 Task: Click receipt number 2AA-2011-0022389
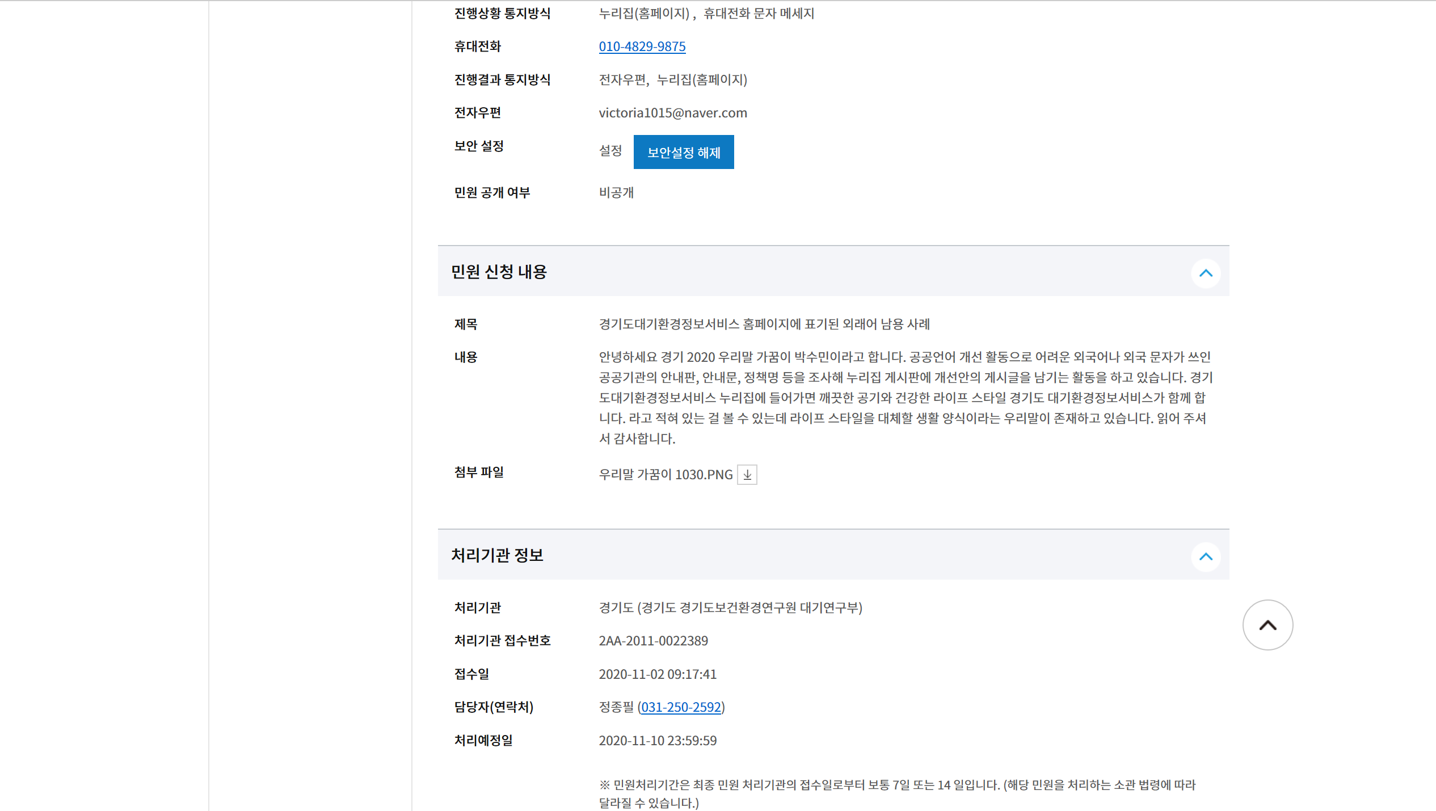pyautogui.click(x=653, y=641)
